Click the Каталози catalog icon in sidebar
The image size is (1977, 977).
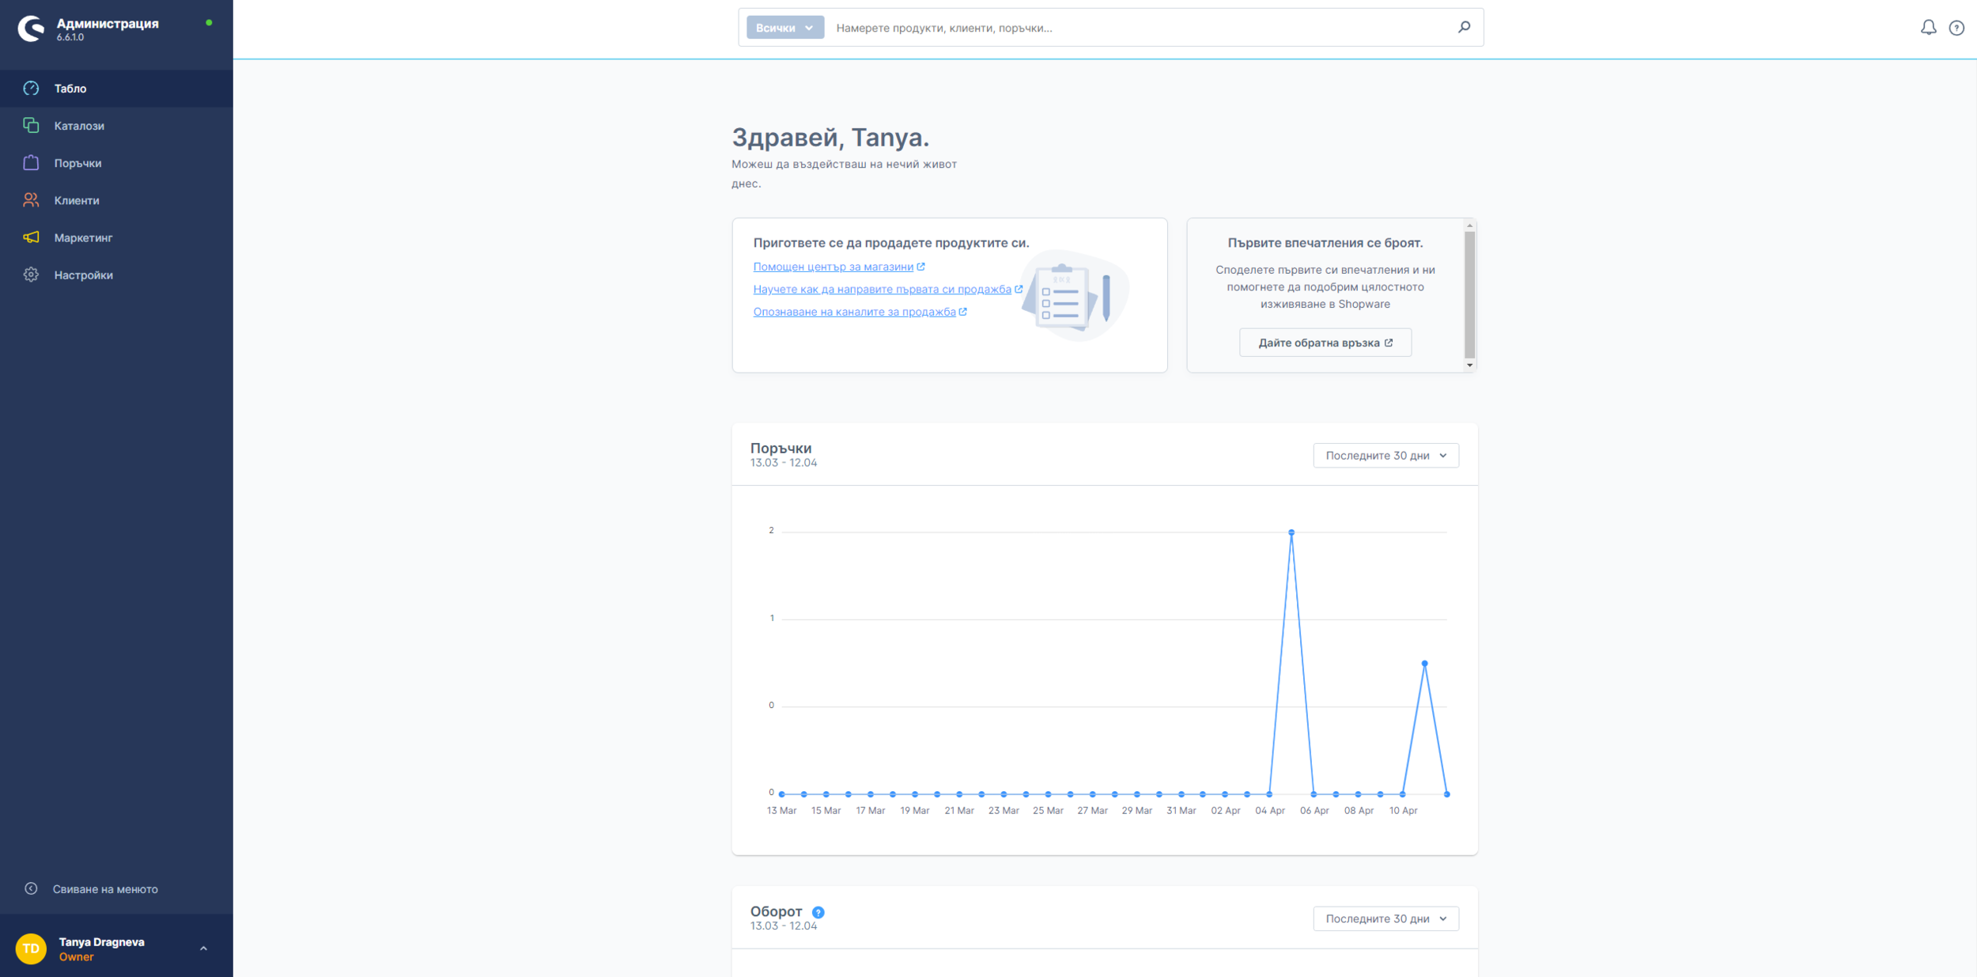tap(31, 125)
